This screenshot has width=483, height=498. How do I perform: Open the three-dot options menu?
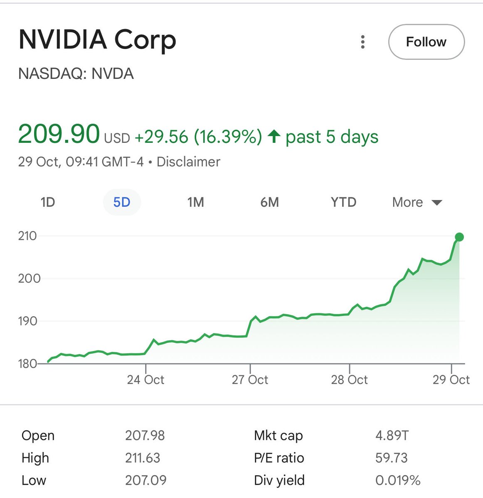(x=363, y=42)
